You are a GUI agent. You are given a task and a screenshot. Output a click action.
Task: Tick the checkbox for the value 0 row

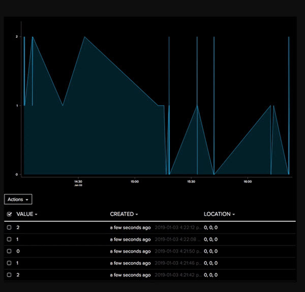9,251
